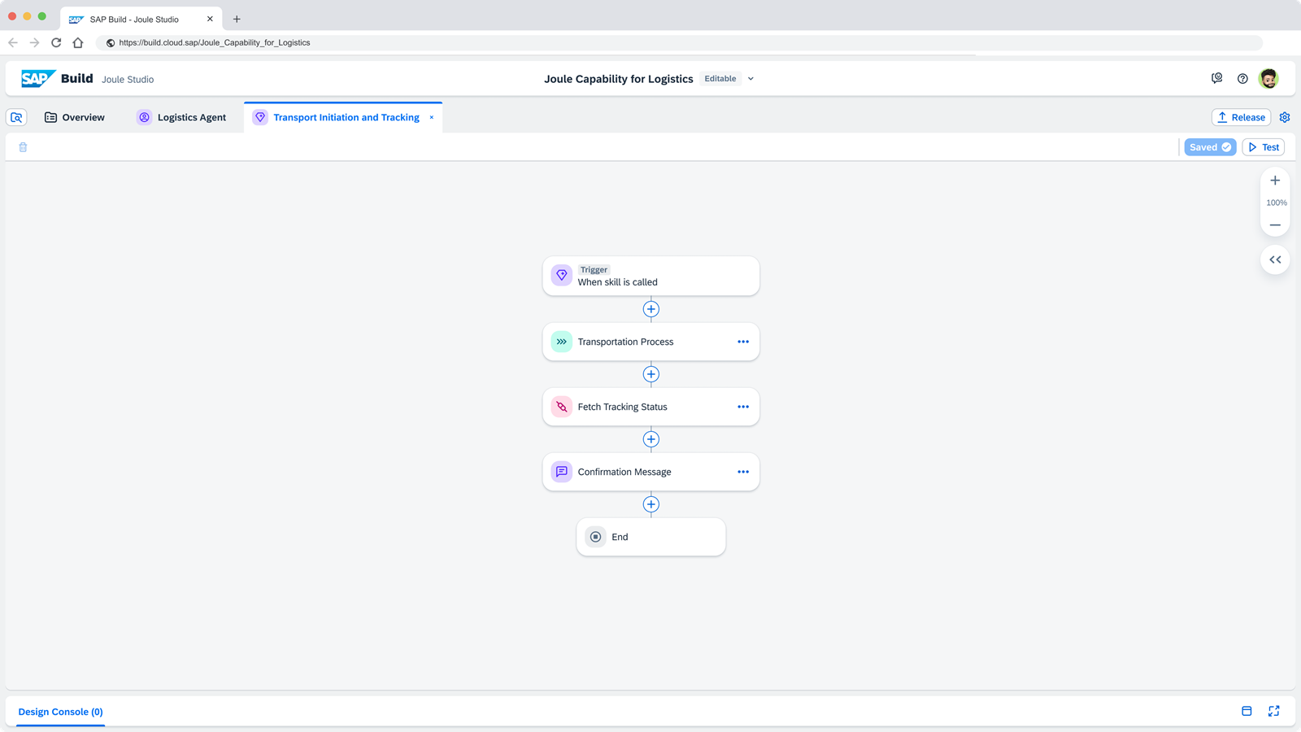This screenshot has width=1301, height=732.
Task: Select the SAP Build - Joule Studio browser tab
Action: tap(141, 19)
